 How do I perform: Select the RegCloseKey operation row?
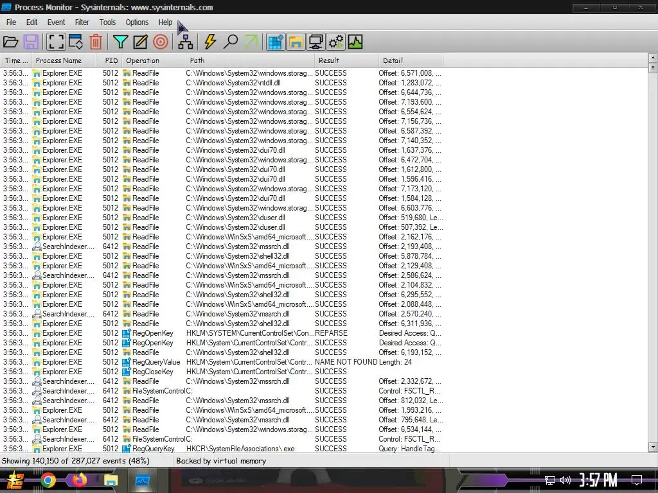[222, 372]
